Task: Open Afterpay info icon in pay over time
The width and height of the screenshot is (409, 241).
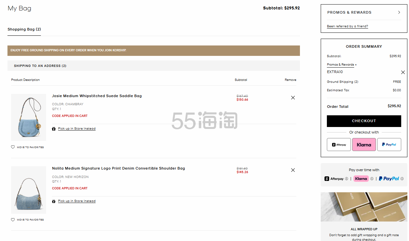Action: (346, 179)
